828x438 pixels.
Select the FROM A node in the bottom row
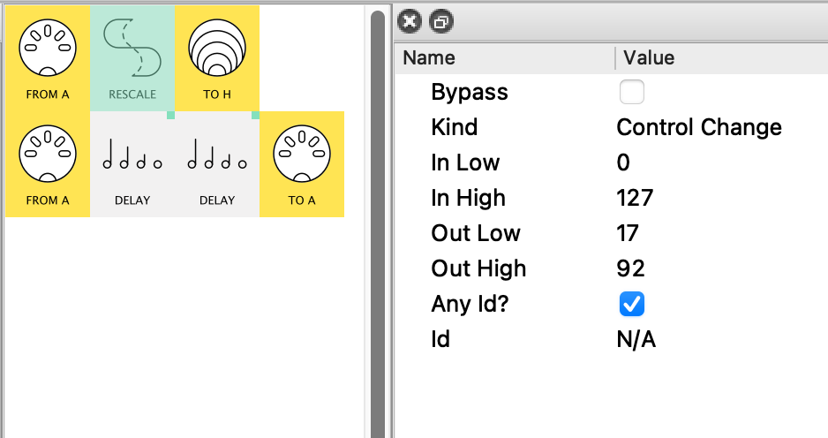[48, 164]
